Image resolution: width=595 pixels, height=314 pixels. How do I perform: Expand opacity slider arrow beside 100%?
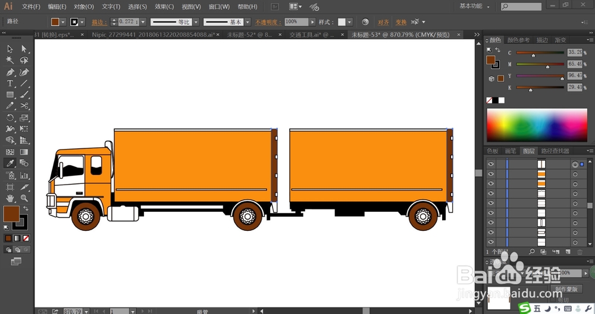(312, 22)
